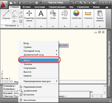Expand the circle tool dropdown arrow
Image resolution: width=112 pixels, height=103 pixels.
(17, 17)
